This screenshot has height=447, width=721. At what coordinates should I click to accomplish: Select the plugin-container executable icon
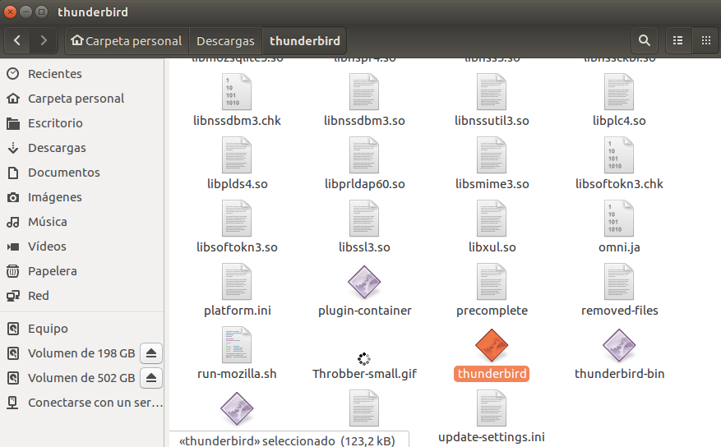364,282
